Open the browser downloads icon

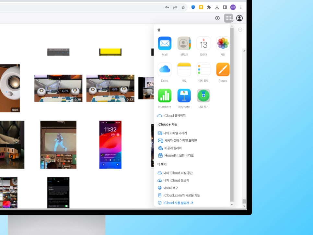pos(217,7)
